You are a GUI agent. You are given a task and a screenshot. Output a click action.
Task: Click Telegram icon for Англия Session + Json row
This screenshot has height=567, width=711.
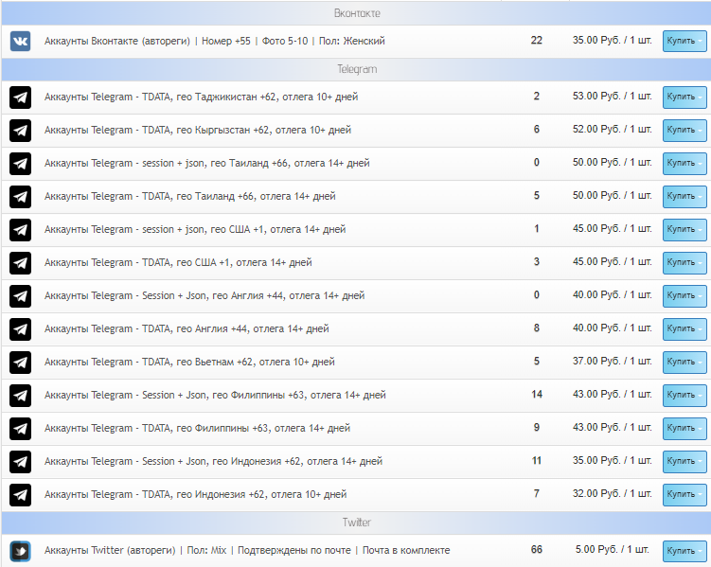21,295
